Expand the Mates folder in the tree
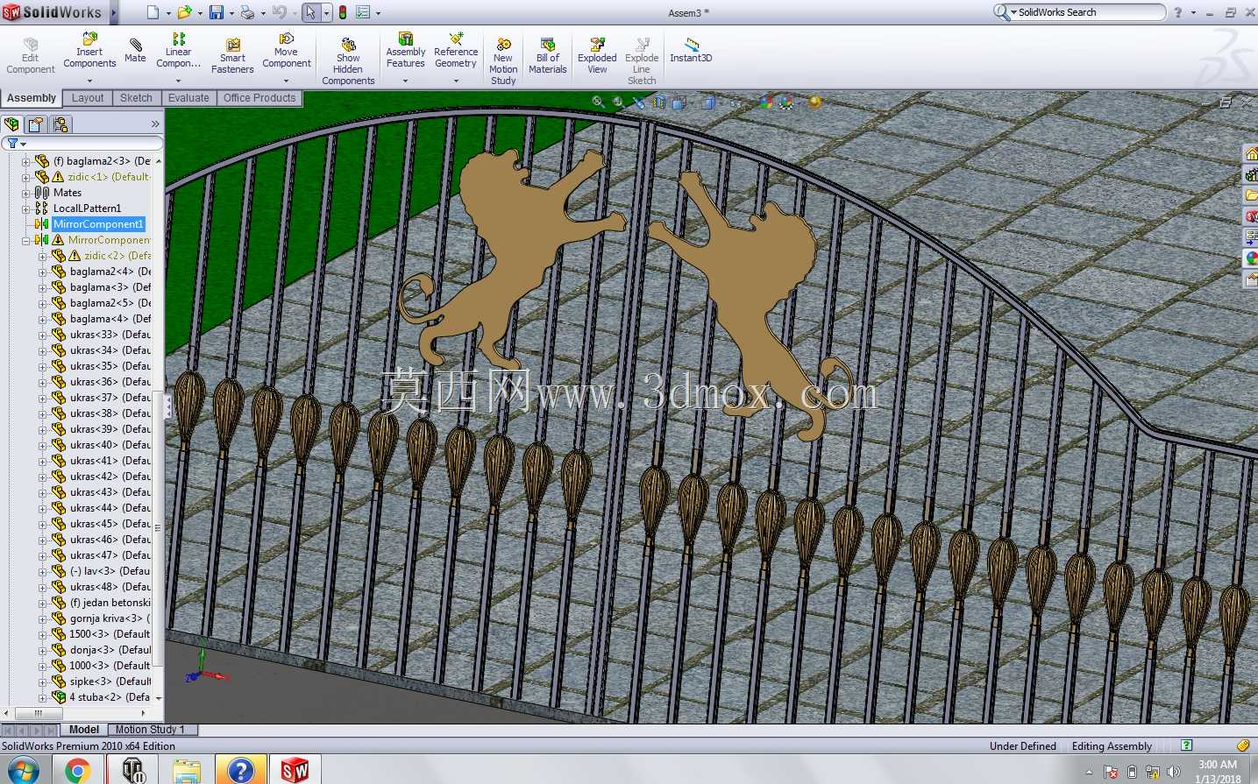The width and height of the screenshot is (1258, 784). 25,193
